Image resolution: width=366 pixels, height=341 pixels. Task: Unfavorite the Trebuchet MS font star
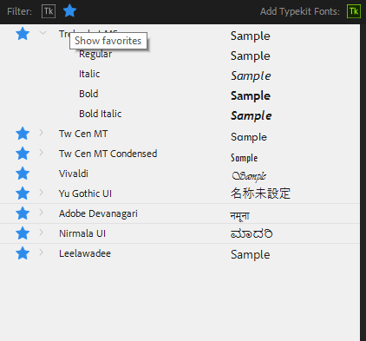[x=23, y=34]
